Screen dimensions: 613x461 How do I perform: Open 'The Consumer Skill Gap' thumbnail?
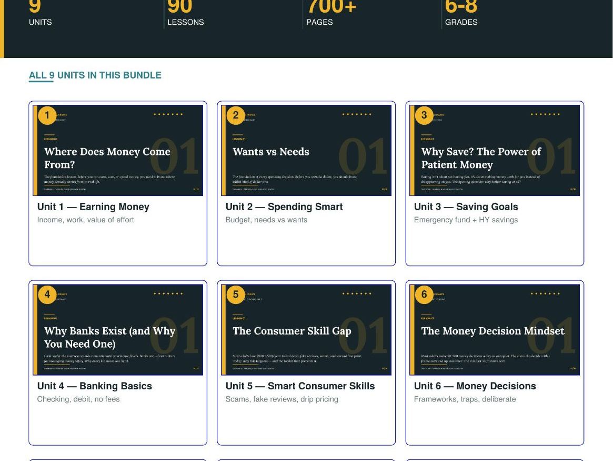[306, 329]
